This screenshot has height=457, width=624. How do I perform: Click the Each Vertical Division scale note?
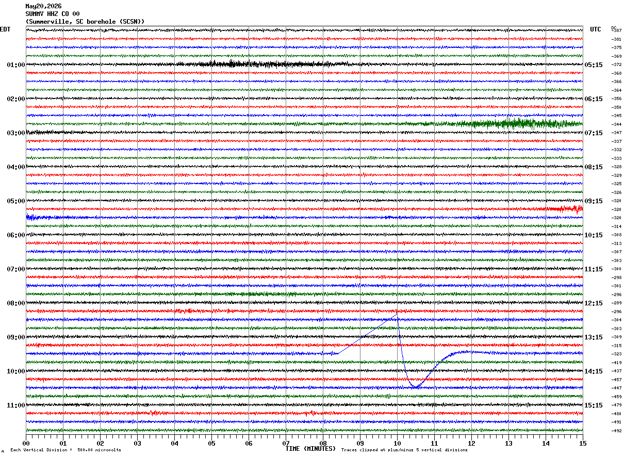(65, 450)
